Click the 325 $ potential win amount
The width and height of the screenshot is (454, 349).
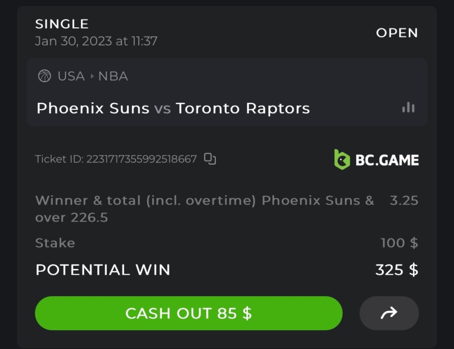[x=397, y=270]
